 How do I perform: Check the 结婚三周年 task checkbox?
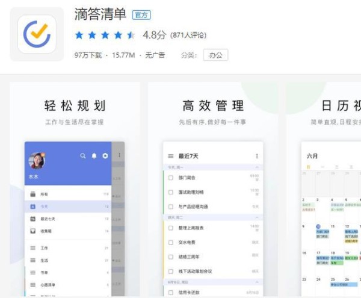pos(171,257)
